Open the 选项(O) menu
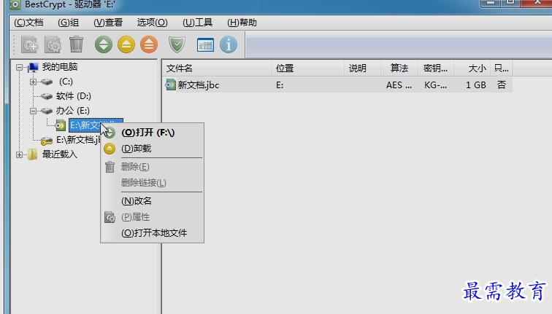Viewport: 552px width, 314px height. (x=152, y=23)
